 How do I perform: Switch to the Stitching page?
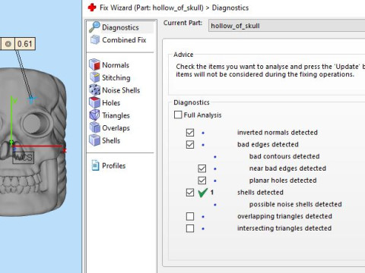click(x=116, y=77)
